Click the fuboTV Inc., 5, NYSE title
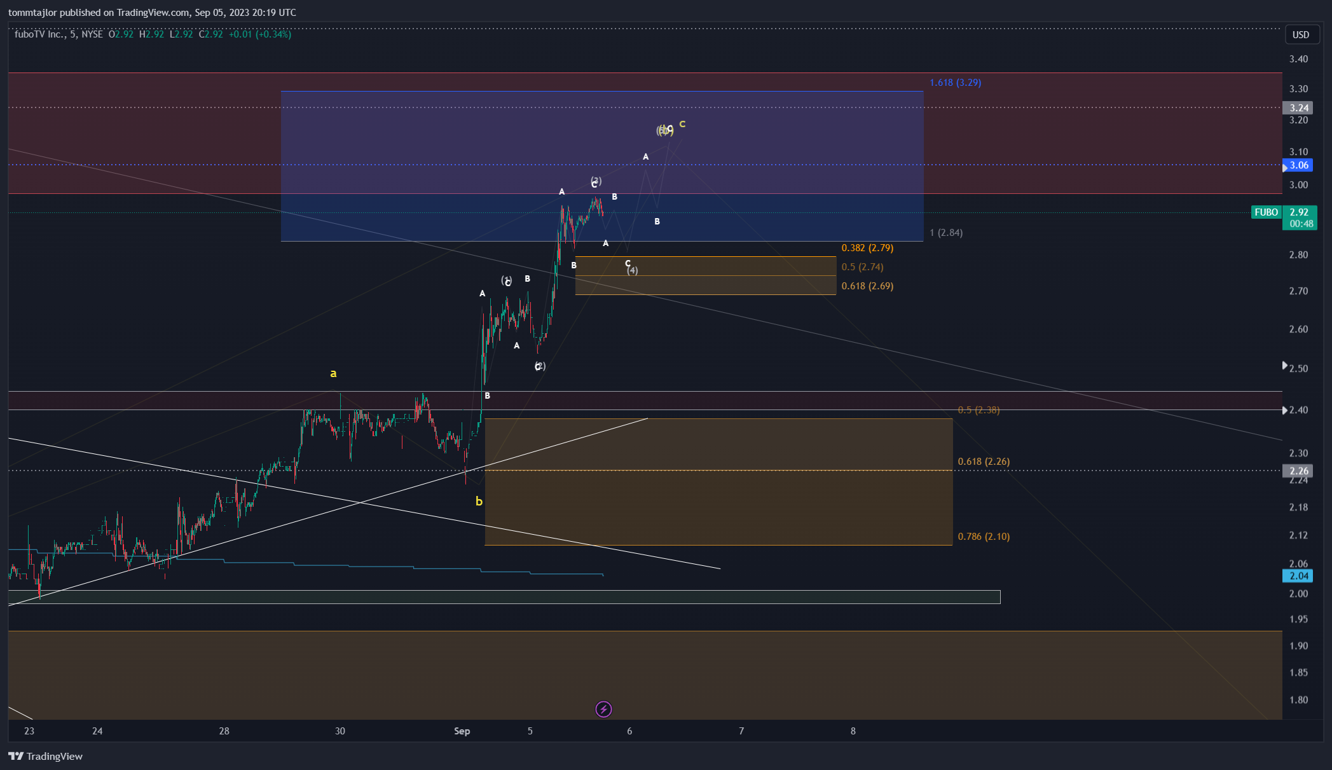 [x=58, y=34]
